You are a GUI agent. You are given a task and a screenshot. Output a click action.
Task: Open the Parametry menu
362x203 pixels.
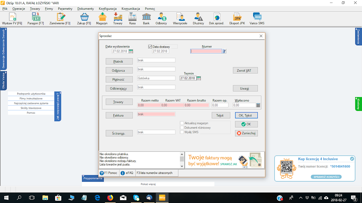pyautogui.click(x=65, y=9)
